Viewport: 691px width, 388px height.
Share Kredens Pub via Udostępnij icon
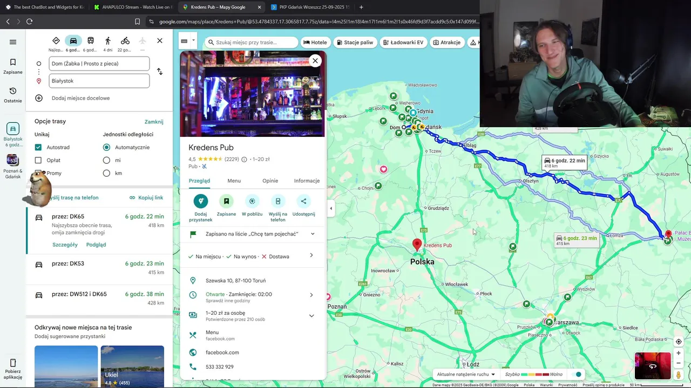[x=303, y=201]
